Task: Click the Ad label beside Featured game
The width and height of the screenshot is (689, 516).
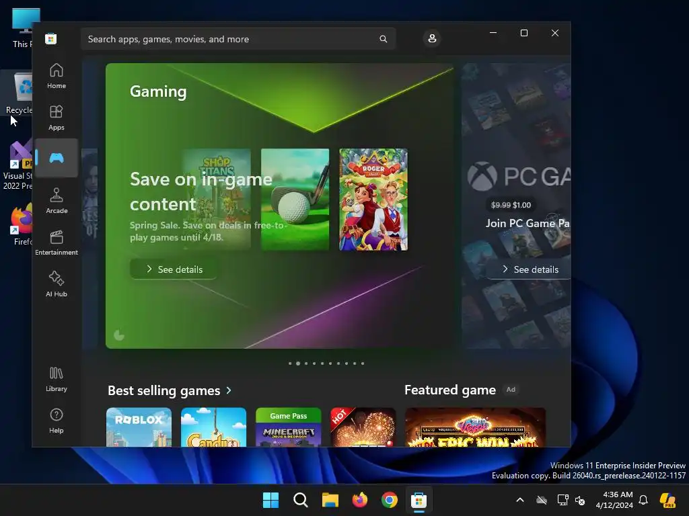Action: pos(511,389)
